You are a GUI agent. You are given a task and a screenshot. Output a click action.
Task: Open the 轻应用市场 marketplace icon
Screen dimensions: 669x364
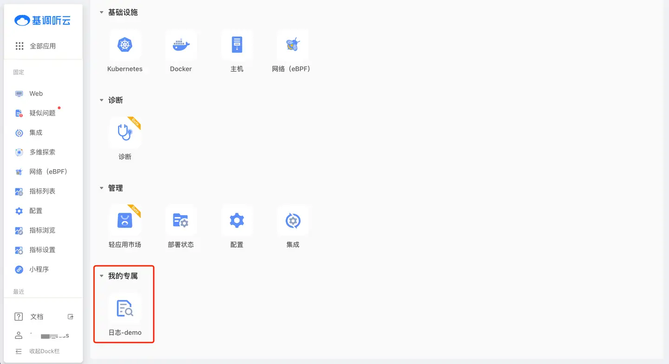click(125, 221)
